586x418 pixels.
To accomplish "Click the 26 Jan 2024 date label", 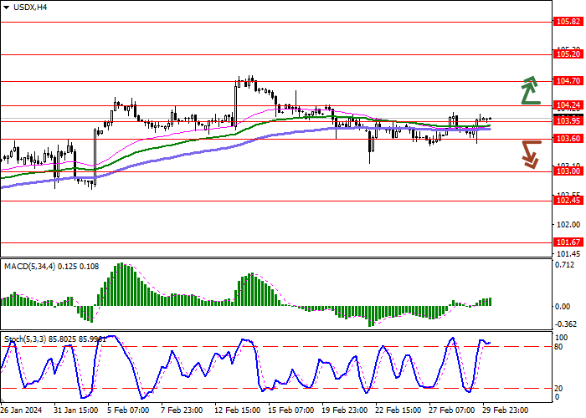I will tap(21, 410).
